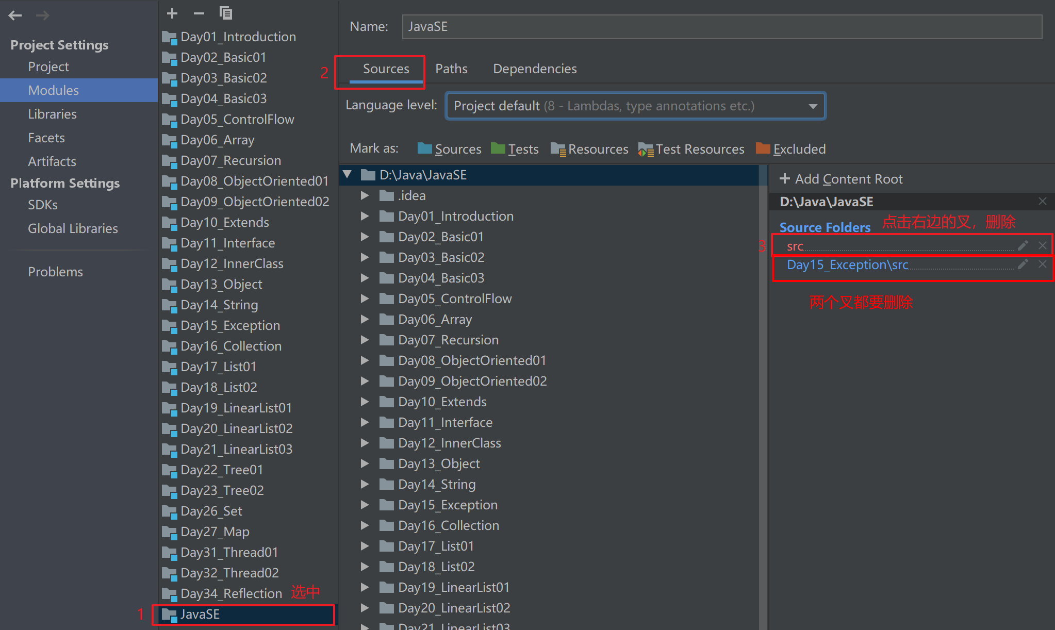Remove Day15_Exception\src source folder with X
This screenshot has width=1055, height=630.
(1042, 264)
